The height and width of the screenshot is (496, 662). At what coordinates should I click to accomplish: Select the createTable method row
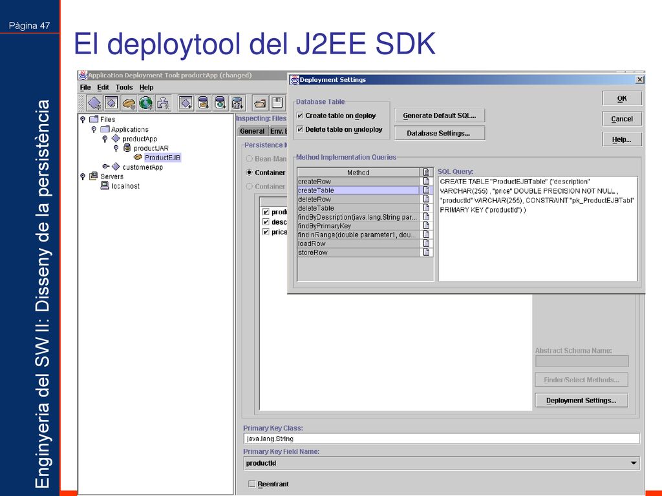(x=358, y=191)
